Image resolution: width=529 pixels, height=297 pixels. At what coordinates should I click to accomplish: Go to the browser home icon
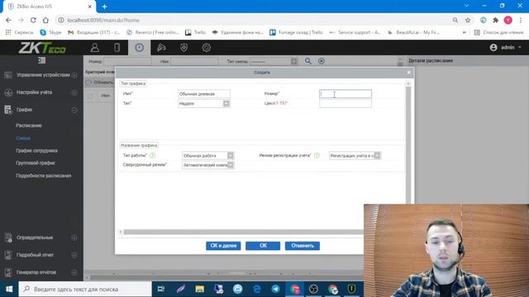point(45,20)
